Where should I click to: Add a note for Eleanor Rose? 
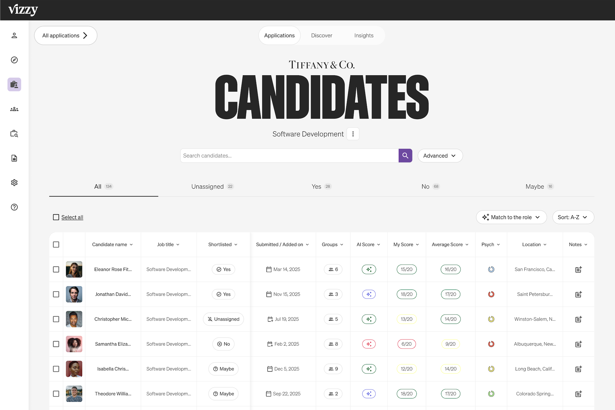pos(578,269)
